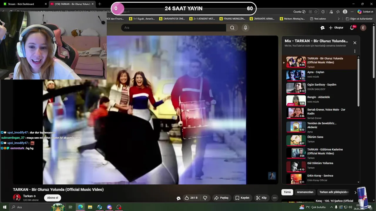The height and width of the screenshot is (211, 376).
Task: Close the TARKAN YouTube browser tab
Action: [x=93, y=4]
